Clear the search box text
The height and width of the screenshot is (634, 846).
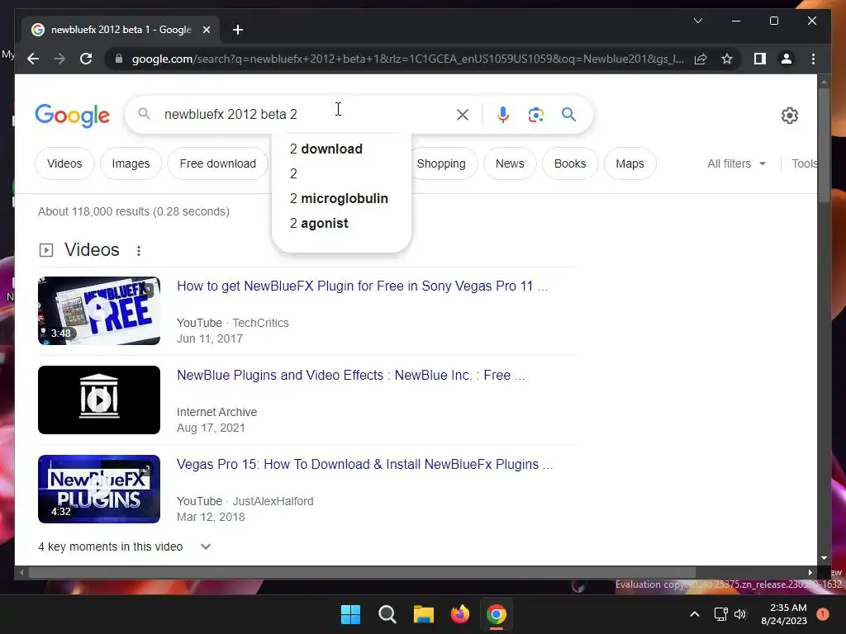(463, 114)
